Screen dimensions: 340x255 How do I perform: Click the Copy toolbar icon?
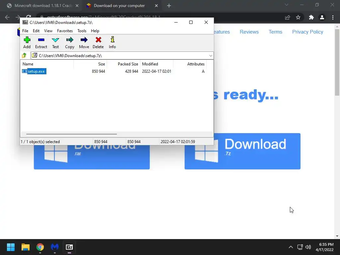point(70,42)
